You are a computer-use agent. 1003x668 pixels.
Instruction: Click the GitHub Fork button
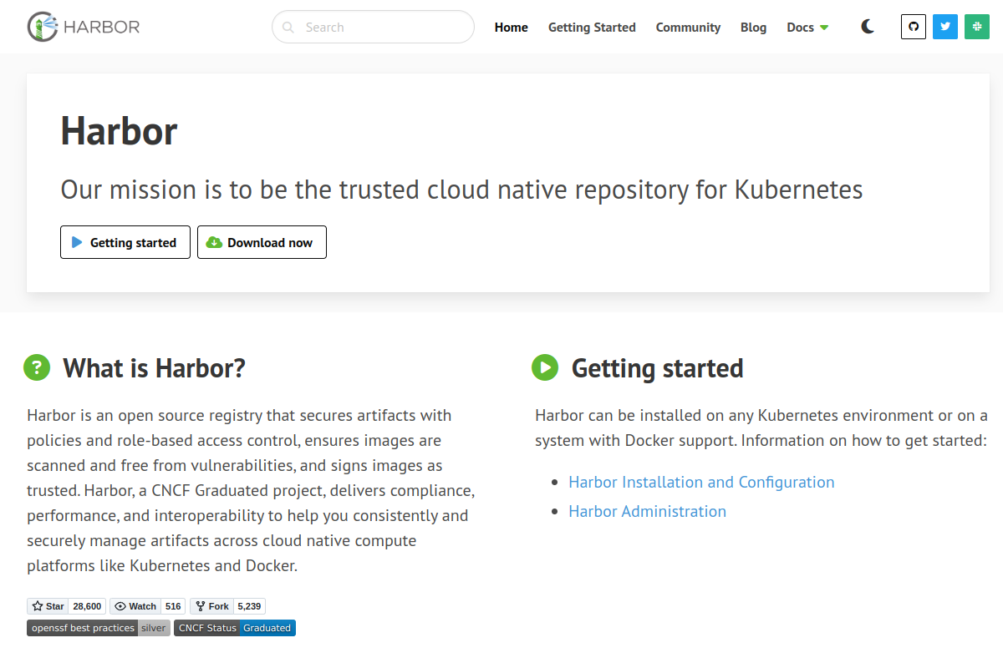tap(211, 606)
